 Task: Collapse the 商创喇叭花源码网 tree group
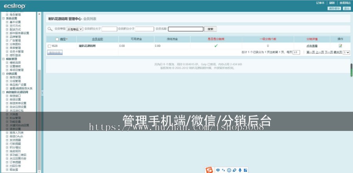point(4,92)
